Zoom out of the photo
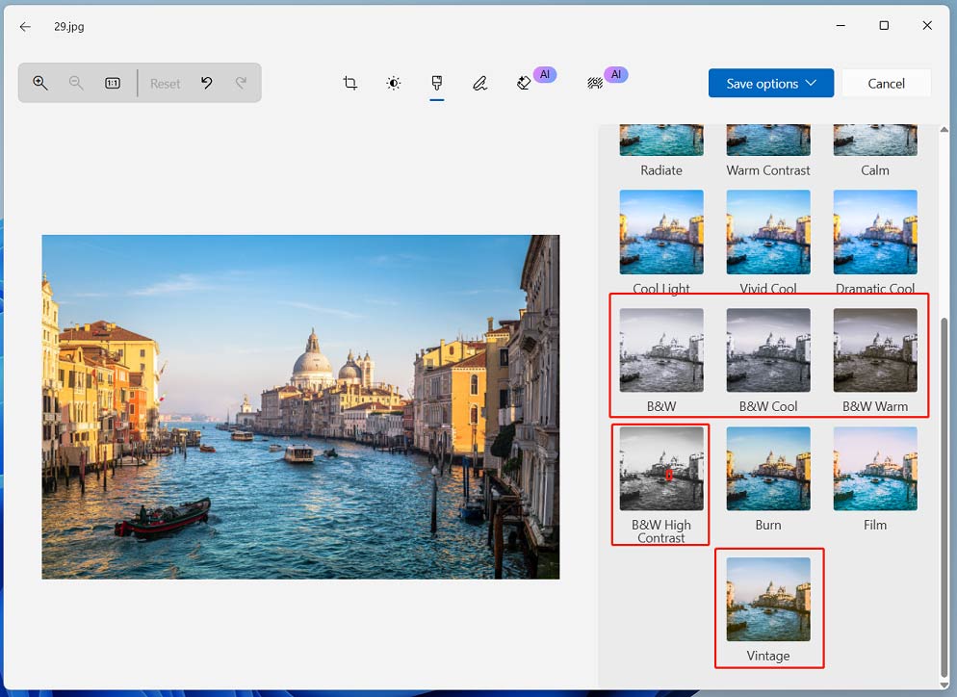Image resolution: width=957 pixels, height=697 pixels. point(76,83)
